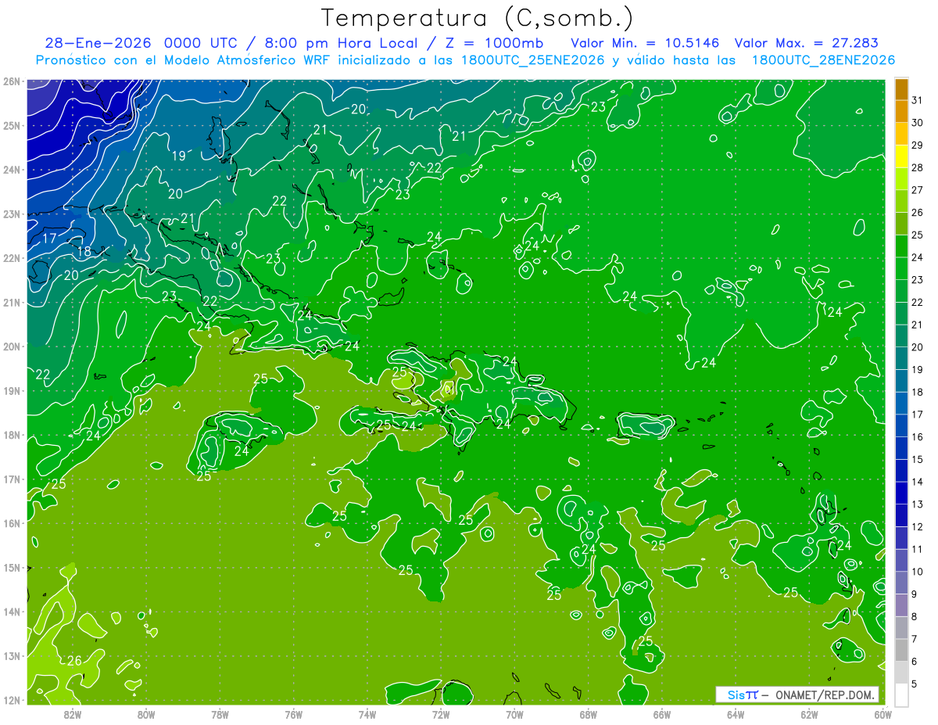The width and height of the screenshot is (938, 725).
Task: Pick the white swatch below the 5 label
Action: click(901, 694)
